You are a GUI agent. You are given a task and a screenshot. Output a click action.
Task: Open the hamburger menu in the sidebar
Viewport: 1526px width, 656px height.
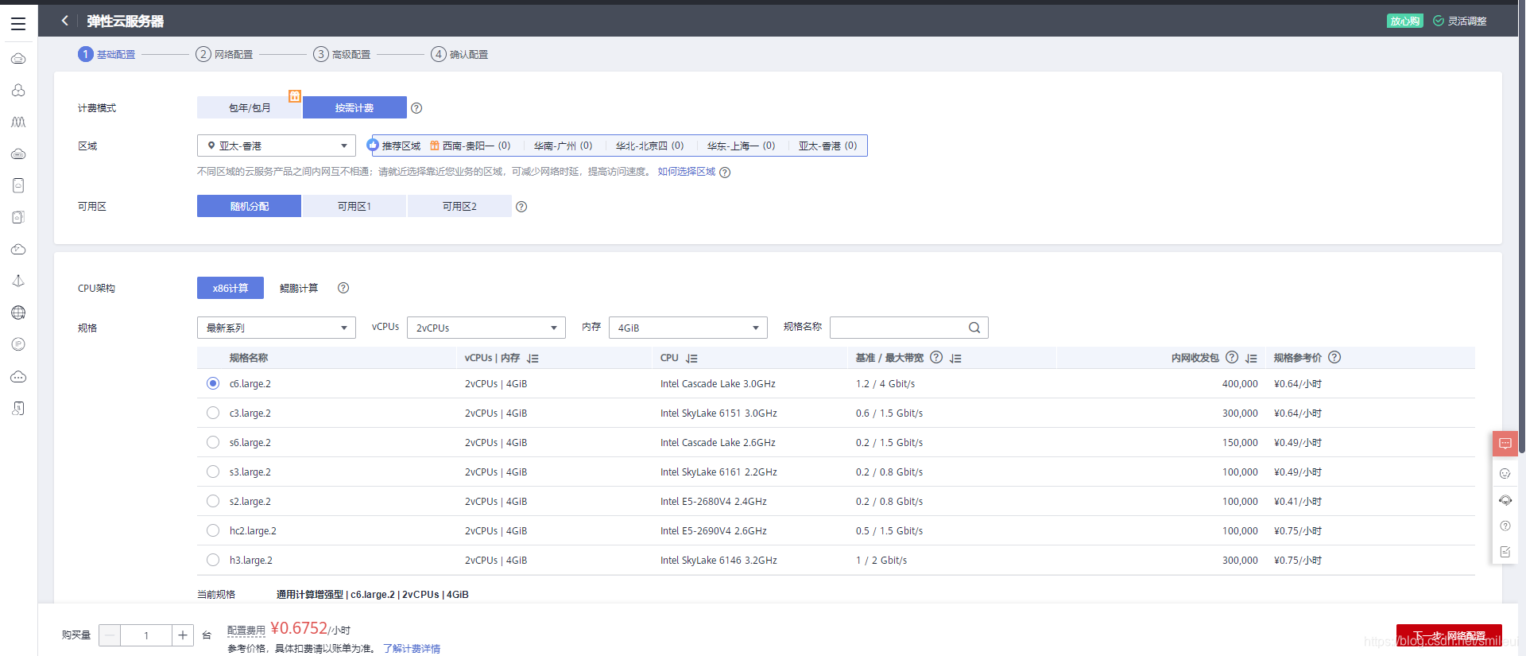pos(18,24)
